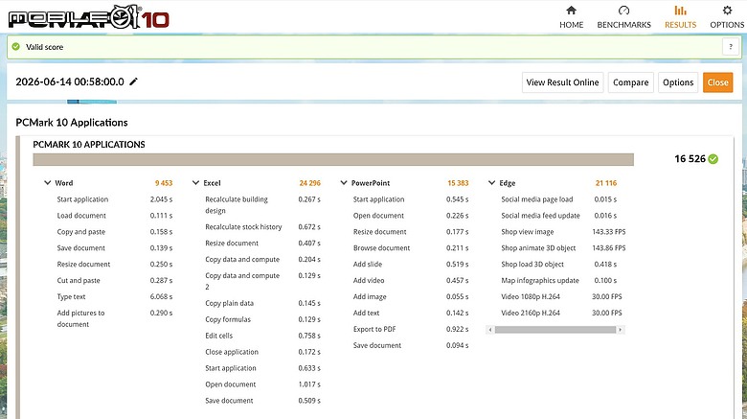747x419 pixels.
Task: Click the Excel score 24 296
Action: pos(309,183)
